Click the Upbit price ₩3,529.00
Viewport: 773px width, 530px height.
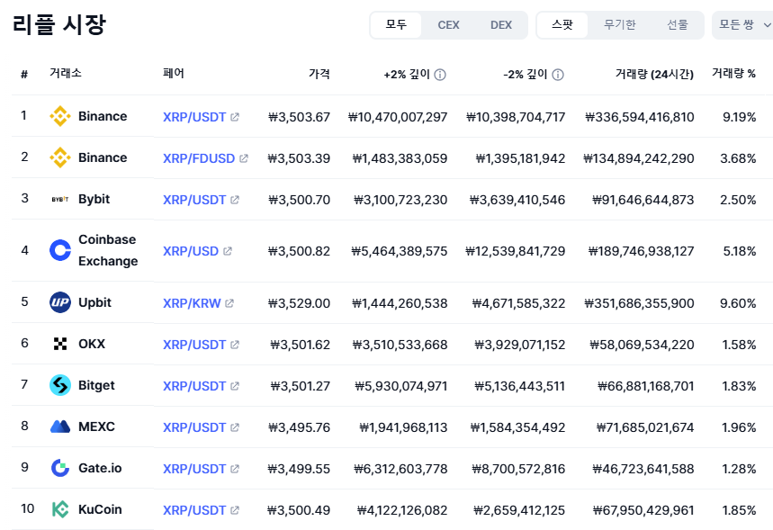point(300,303)
